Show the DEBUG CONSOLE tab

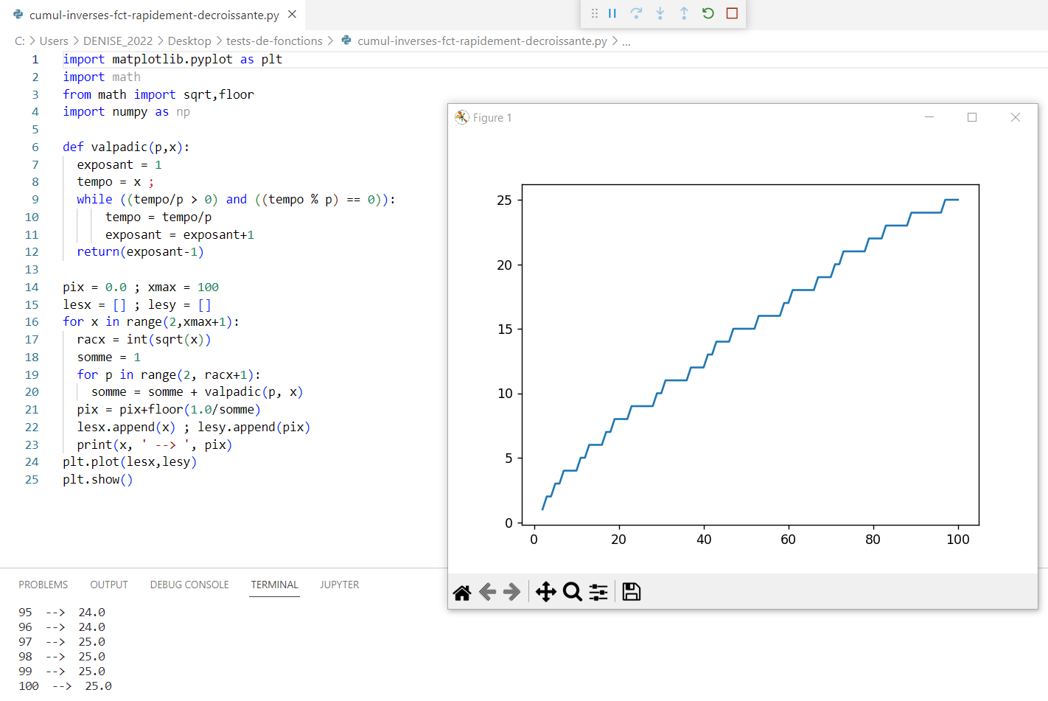tap(189, 585)
